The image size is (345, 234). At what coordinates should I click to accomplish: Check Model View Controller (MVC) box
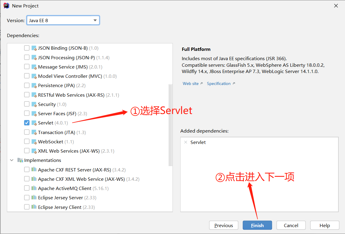(27, 76)
